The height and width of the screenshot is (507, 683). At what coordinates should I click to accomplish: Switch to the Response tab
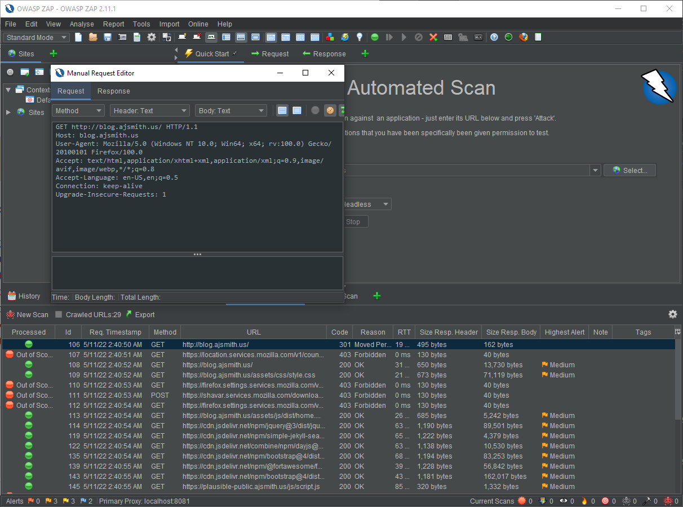(113, 91)
